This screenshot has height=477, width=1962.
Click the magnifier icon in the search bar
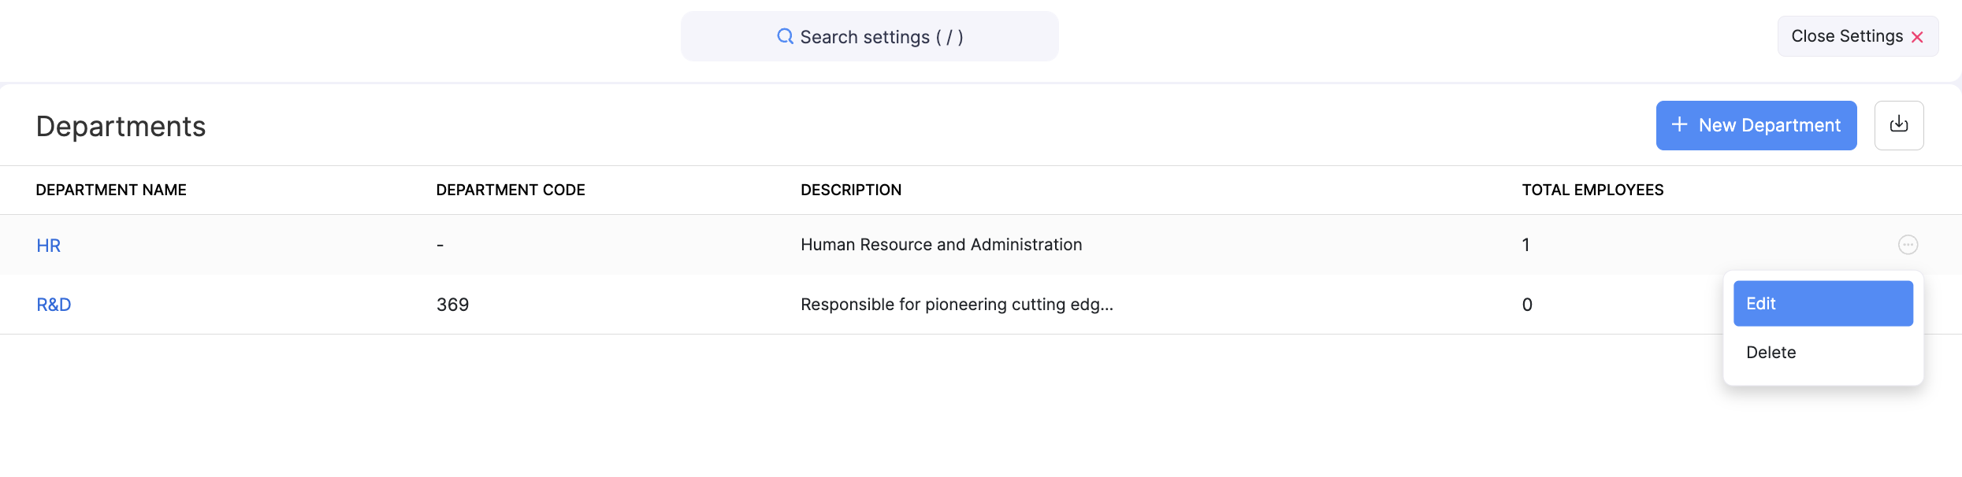tap(785, 36)
